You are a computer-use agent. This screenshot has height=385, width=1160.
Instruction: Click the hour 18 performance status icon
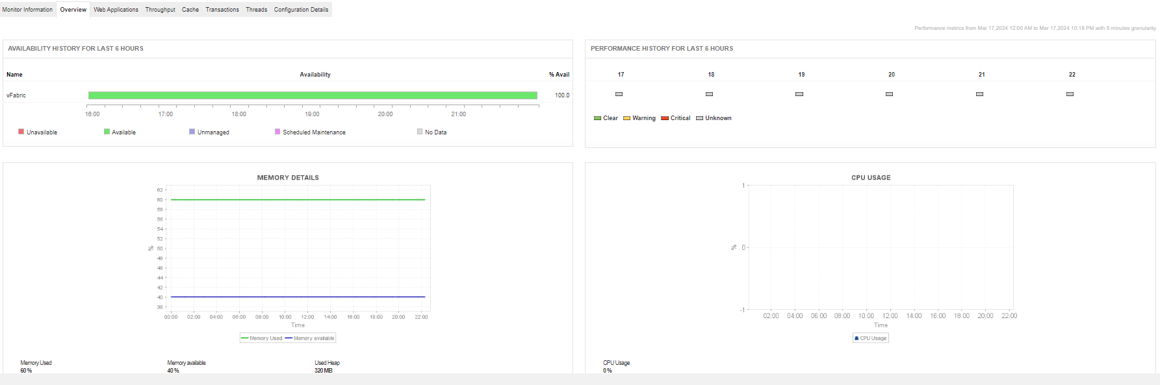pos(709,94)
